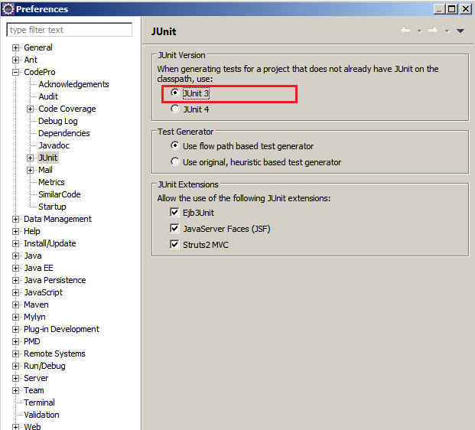Expand the JUnit tree node
Image resolution: width=475 pixels, height=430 pixels.
[x=30, y=158]
